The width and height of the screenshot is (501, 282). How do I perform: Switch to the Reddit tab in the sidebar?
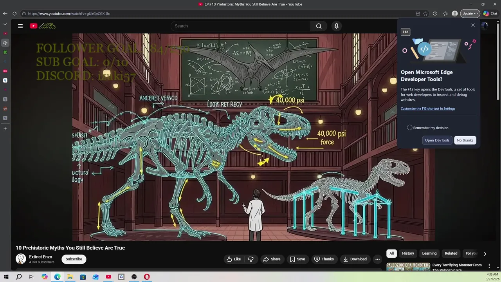(x=5, y=108)
